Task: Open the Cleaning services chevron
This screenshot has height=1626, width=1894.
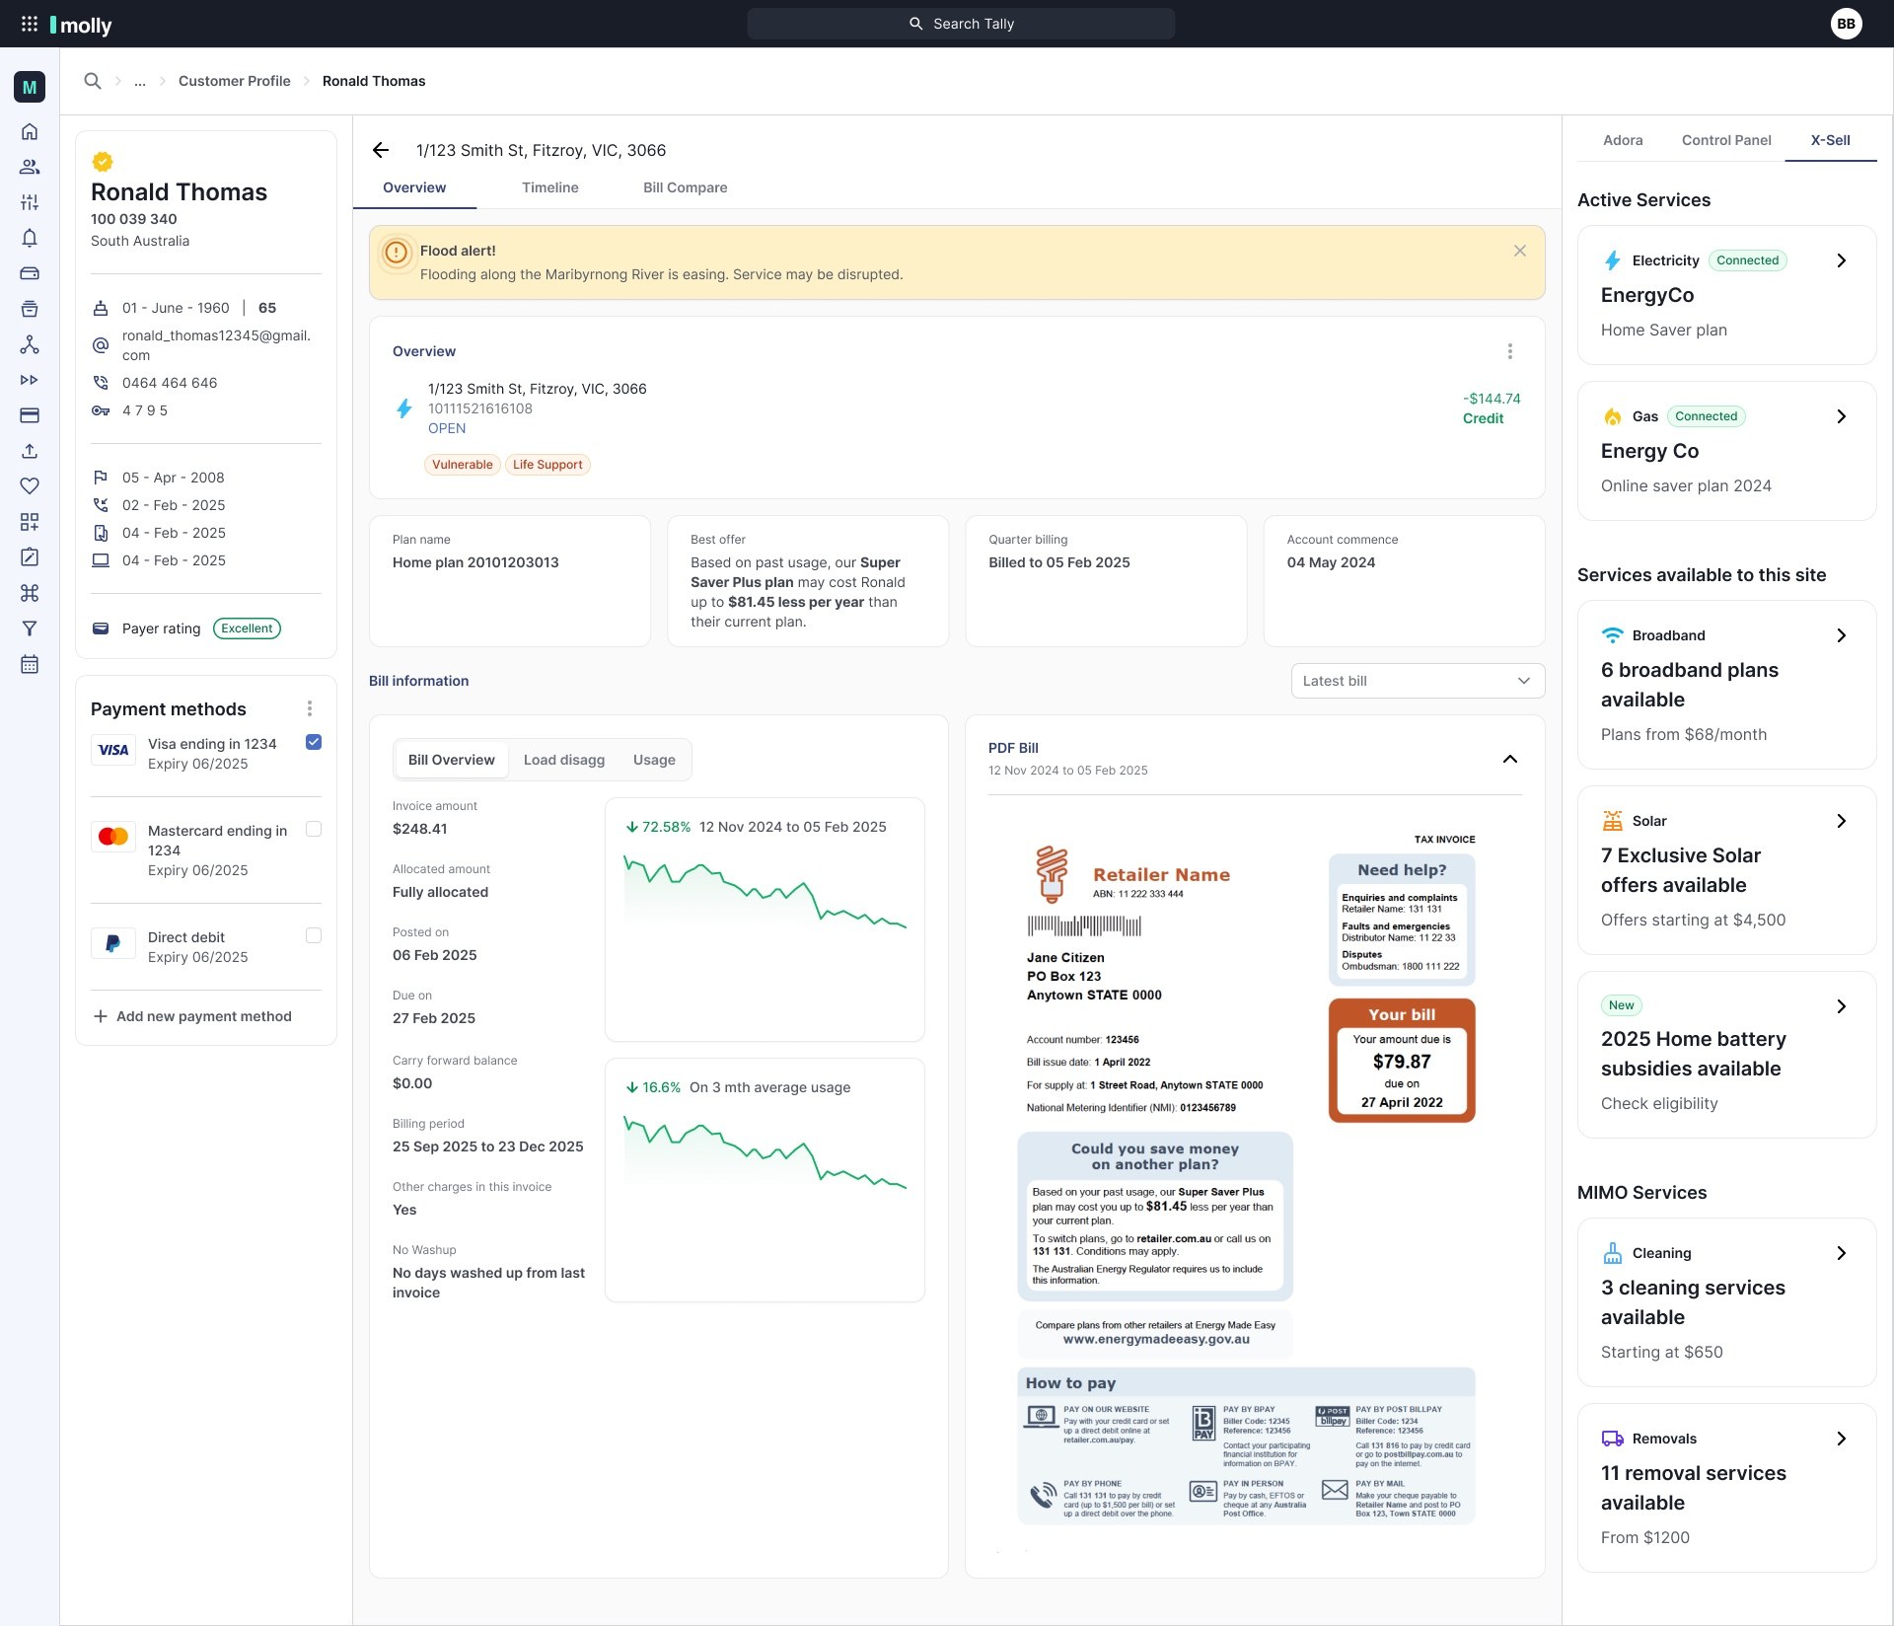Action: click(1841, 1253)
